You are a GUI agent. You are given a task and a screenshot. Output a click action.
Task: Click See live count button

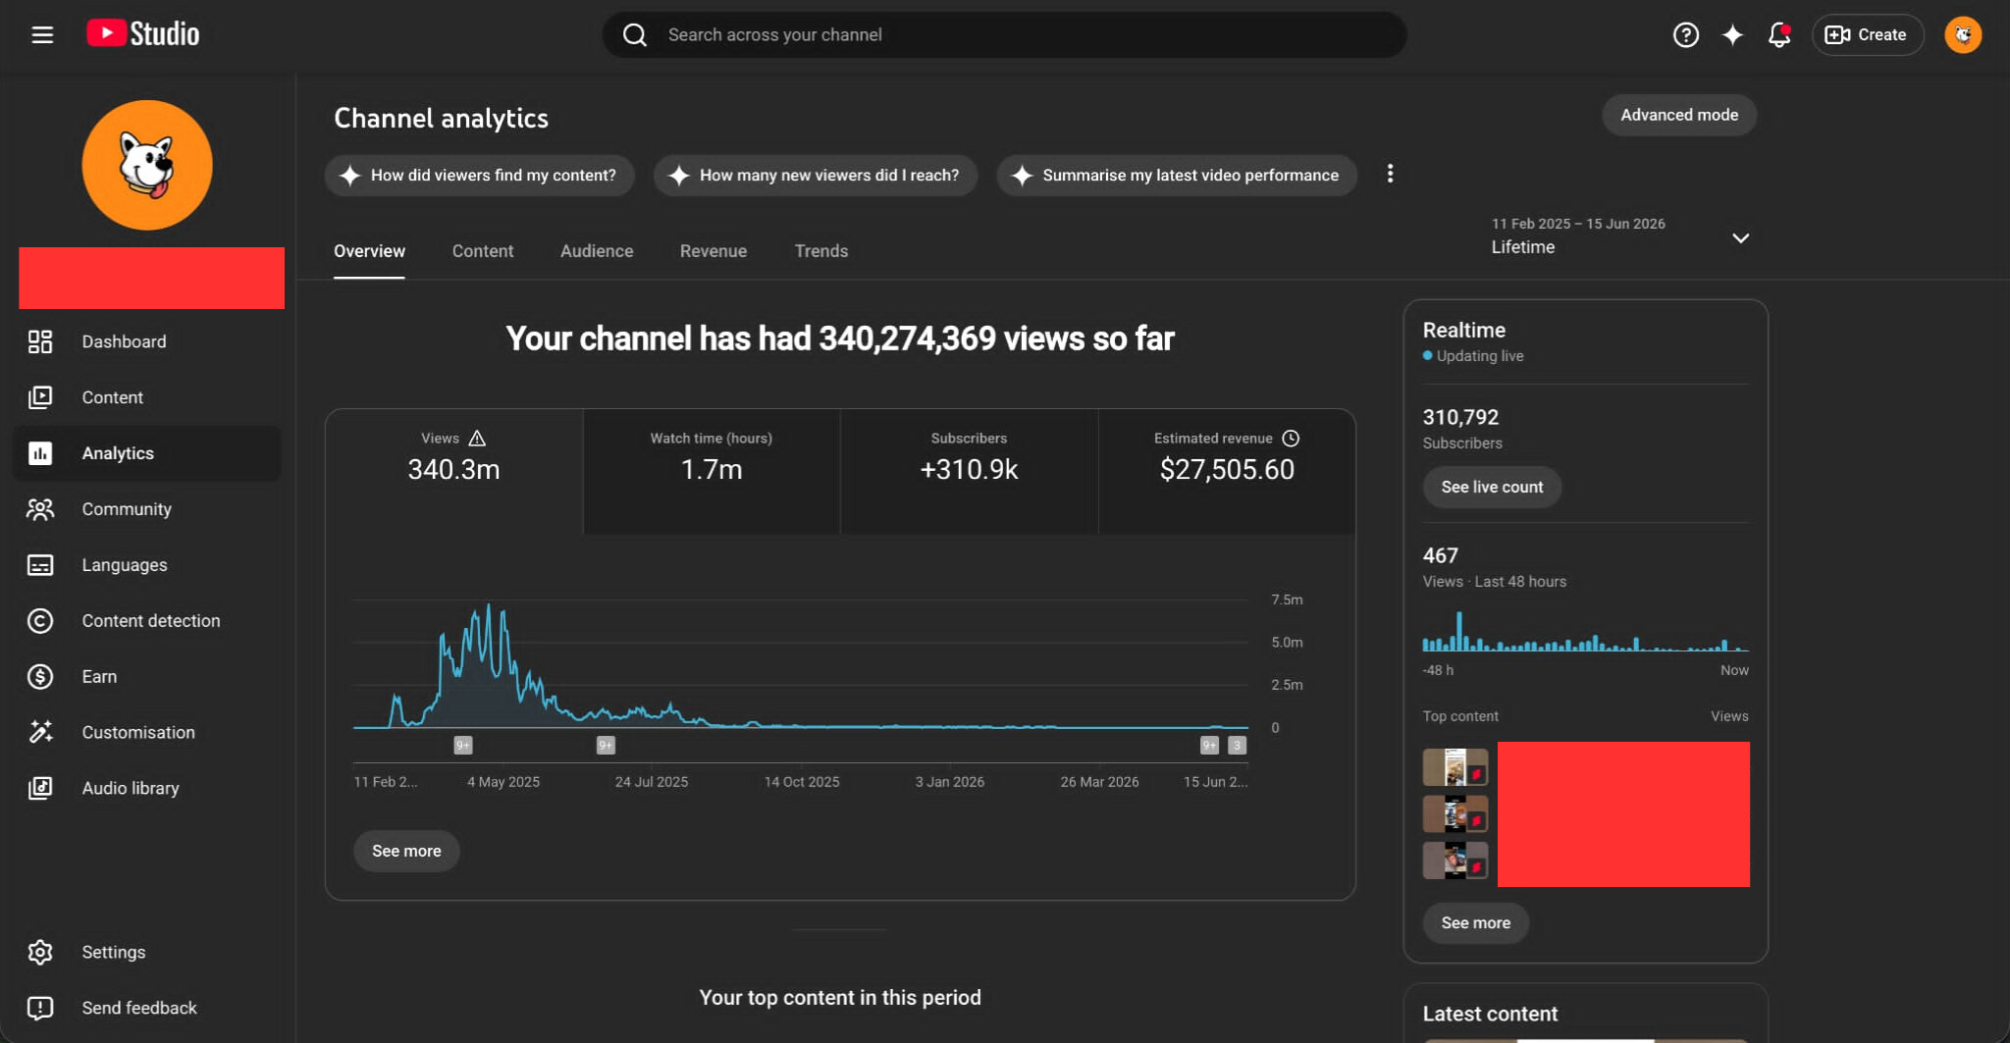pos(1492,487)
